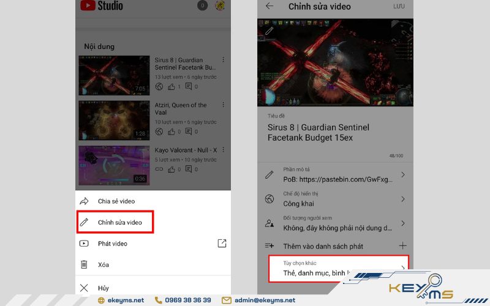
Task: Click the plus icon for Thêm vào danh sách phát
Action: [x=403, y=246]
